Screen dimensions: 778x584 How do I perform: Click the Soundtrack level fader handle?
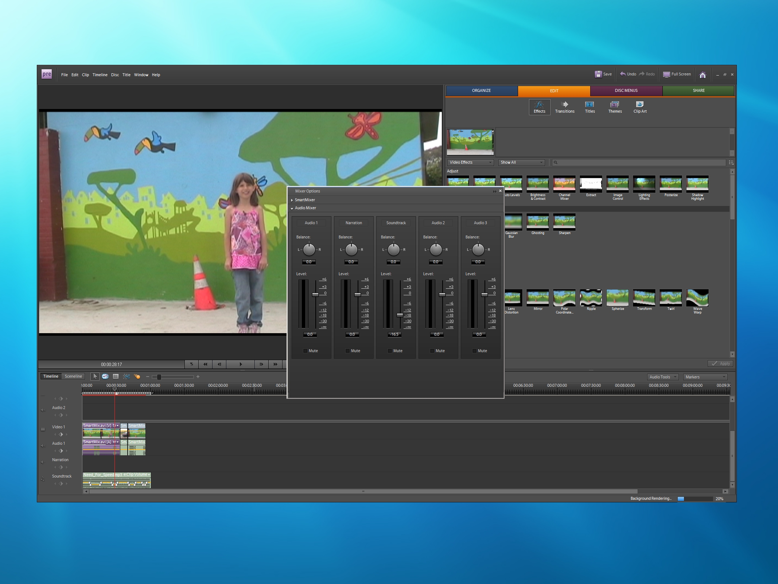coord(400,315)
